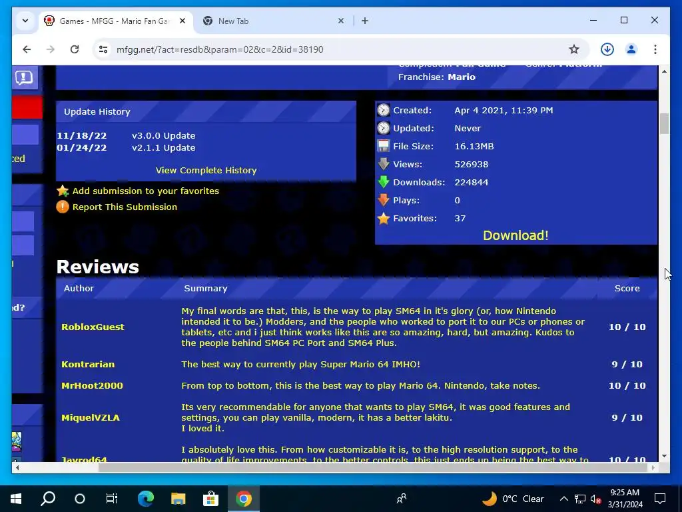
Task: Click the Author column header
Action: pyautogui.click(x=79, y=288)
